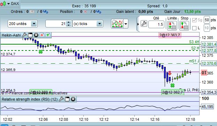Remove the Heikin-Ashi indicator with X icon
The image size is (217, 126).
click(36, 35)
